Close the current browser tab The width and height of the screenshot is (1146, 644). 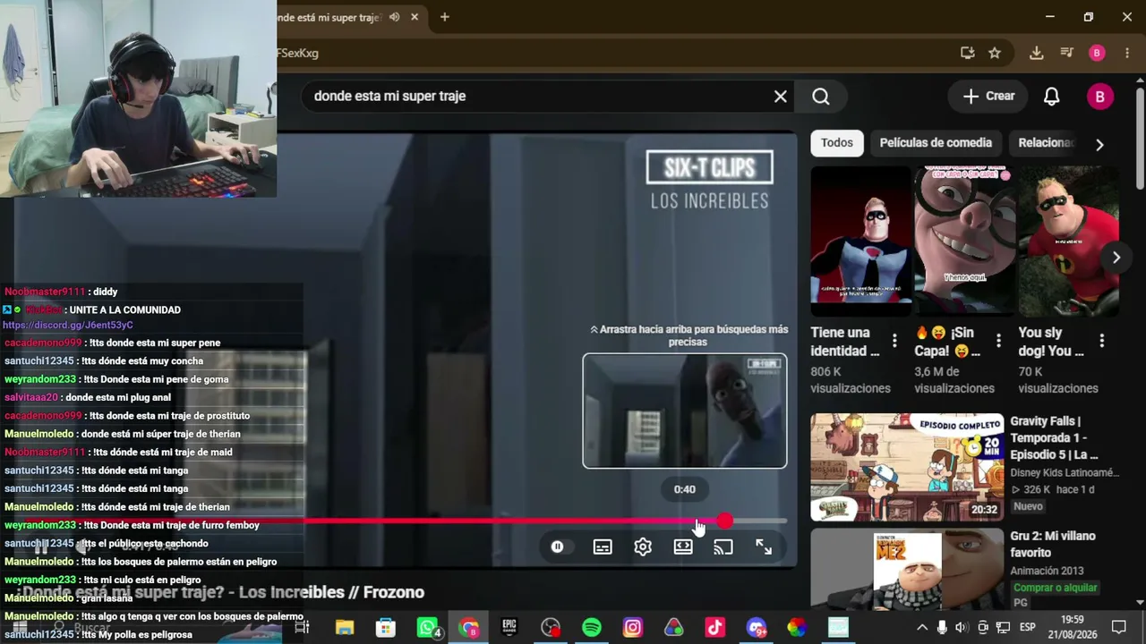(x=415, y=17)
